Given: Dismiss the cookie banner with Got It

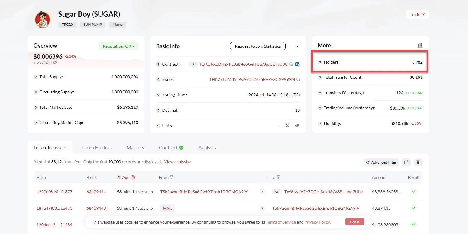Looking at the screenshot, I should point(355,222).
